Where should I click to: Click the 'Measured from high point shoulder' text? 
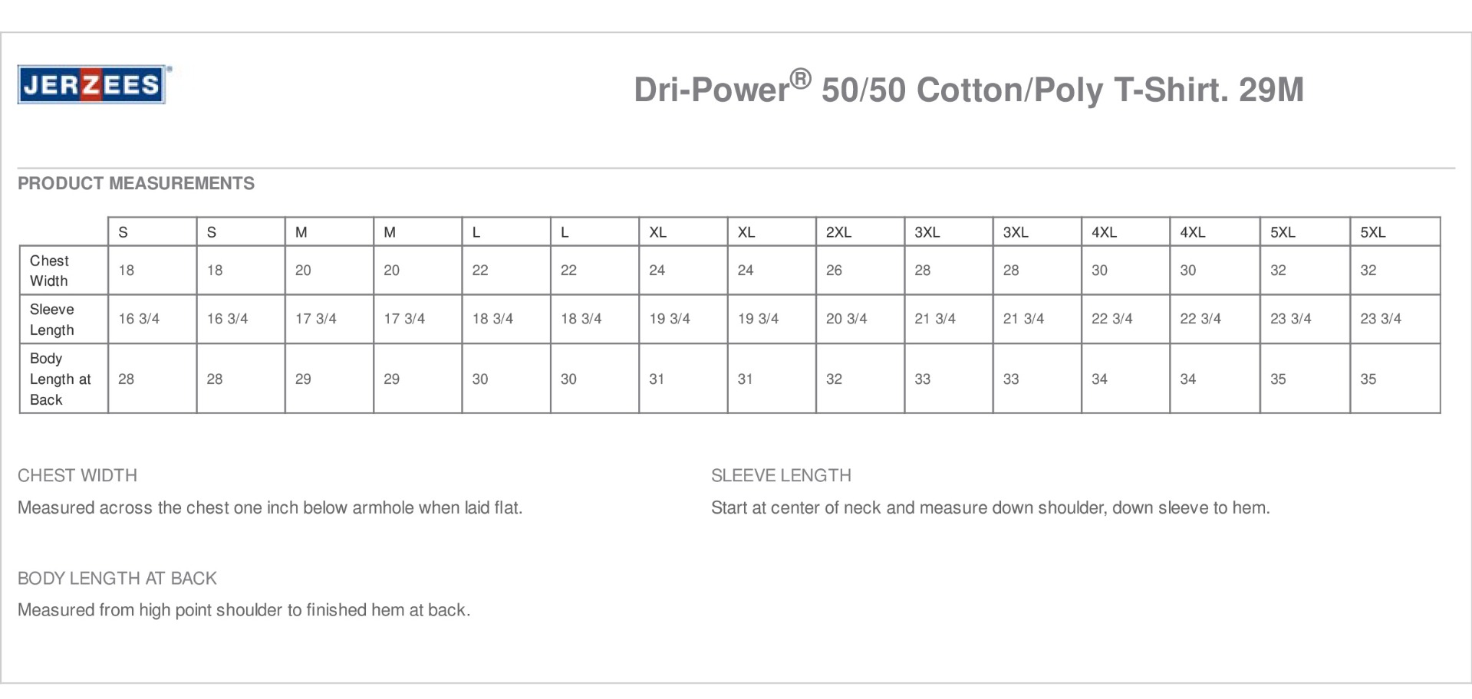tap(244, 610)
